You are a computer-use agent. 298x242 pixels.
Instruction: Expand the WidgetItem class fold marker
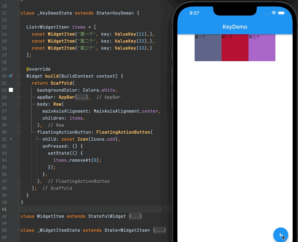tap(19, 216)
